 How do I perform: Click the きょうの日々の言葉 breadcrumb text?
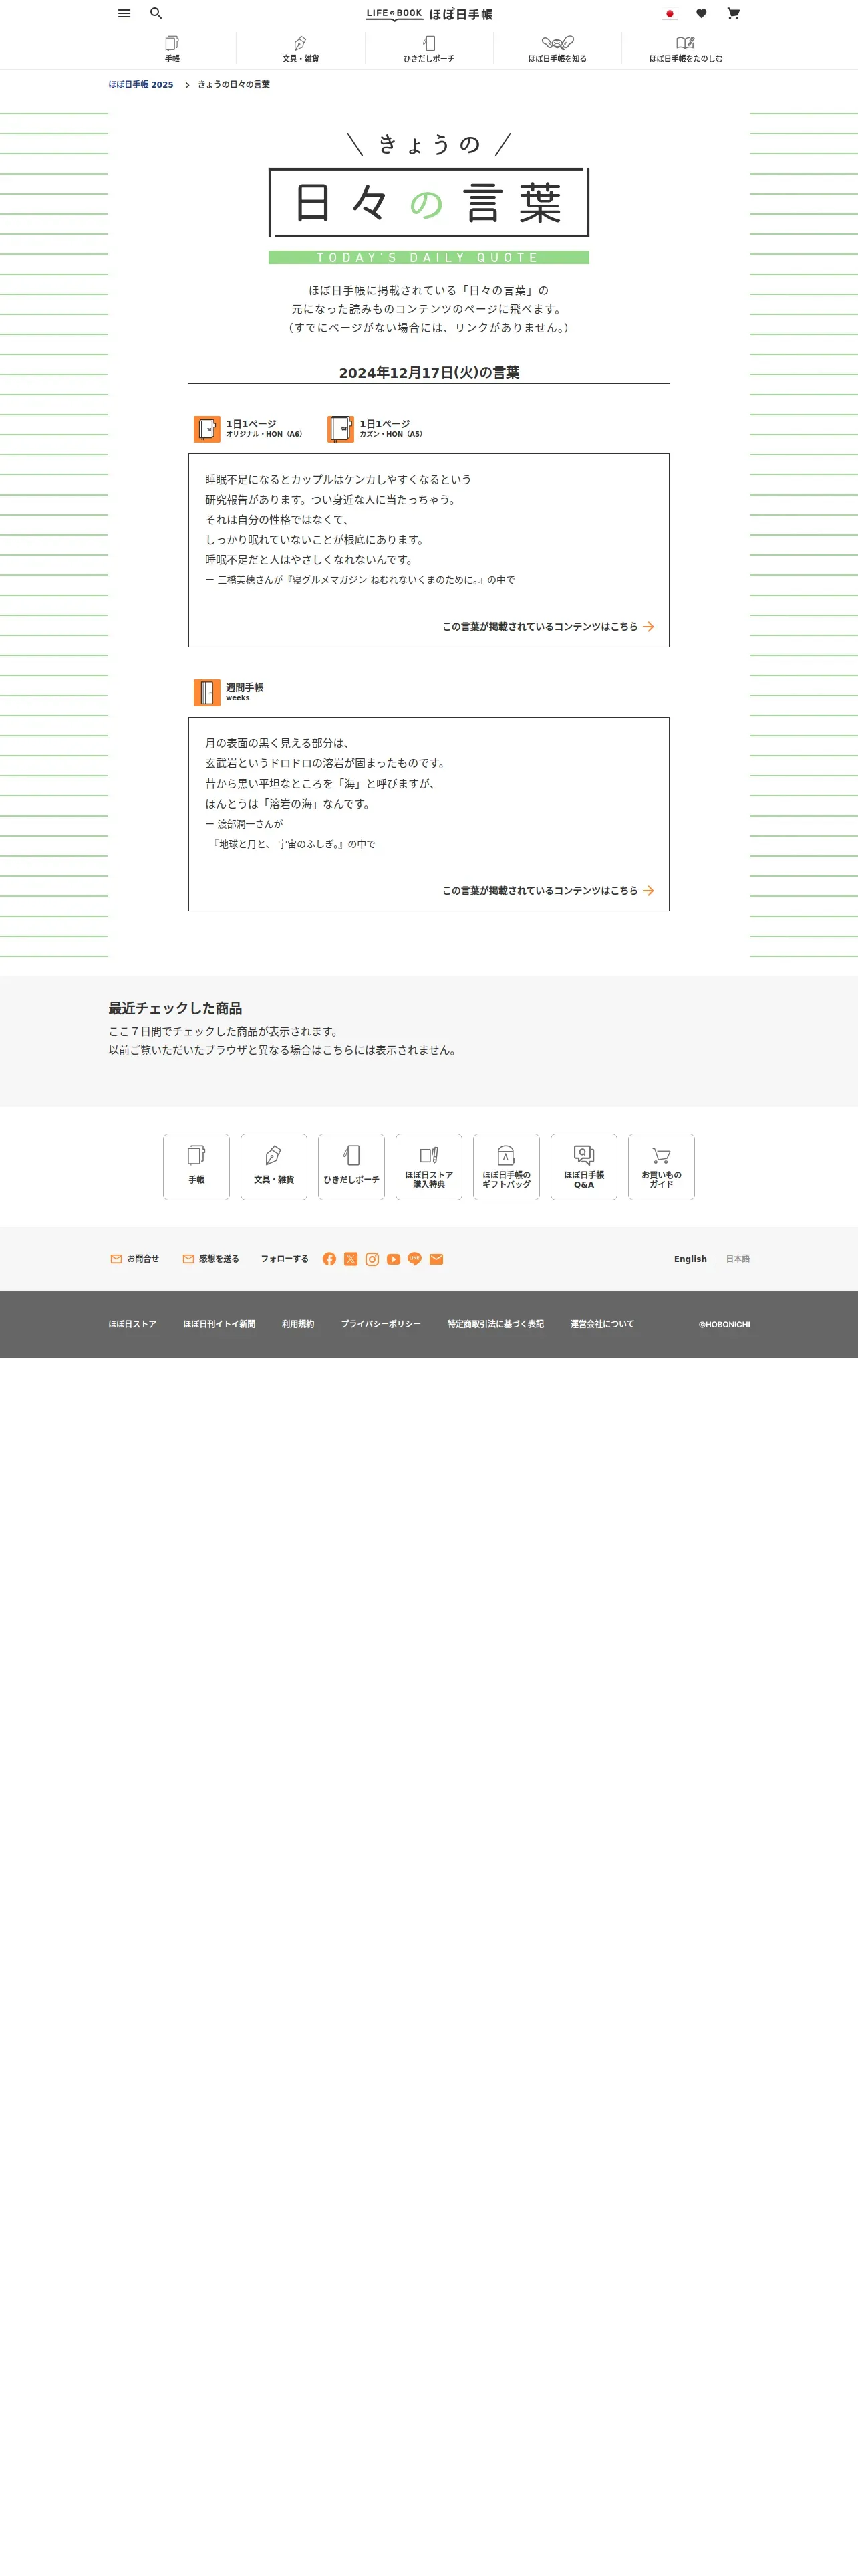[234, 85]
